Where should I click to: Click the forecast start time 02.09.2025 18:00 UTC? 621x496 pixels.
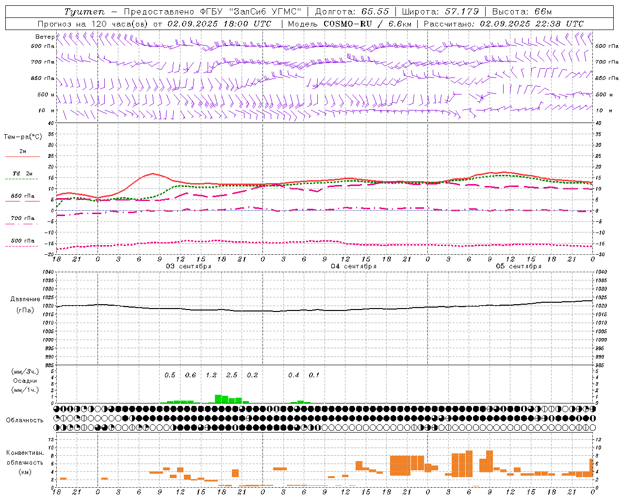[219, 24]
